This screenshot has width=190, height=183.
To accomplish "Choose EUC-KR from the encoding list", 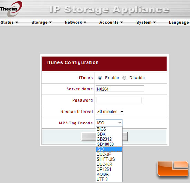I will [109, 164].
